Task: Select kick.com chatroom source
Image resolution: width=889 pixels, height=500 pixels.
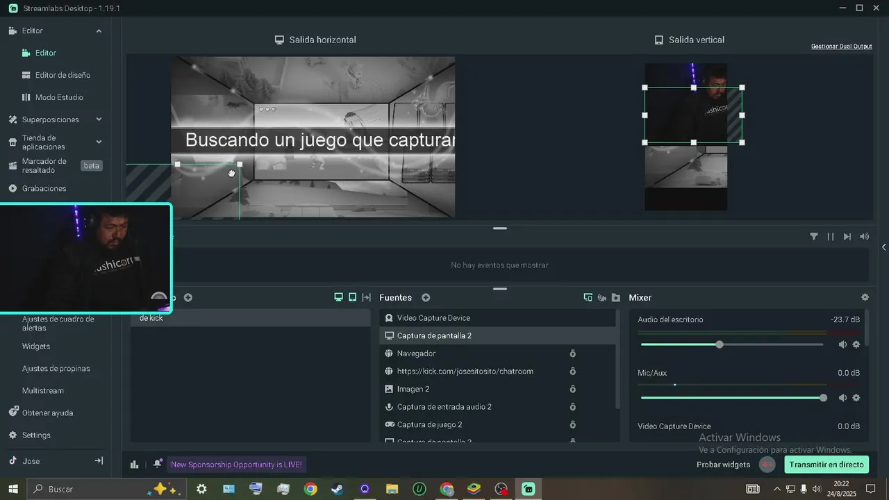Action: (x=497, y=371)
